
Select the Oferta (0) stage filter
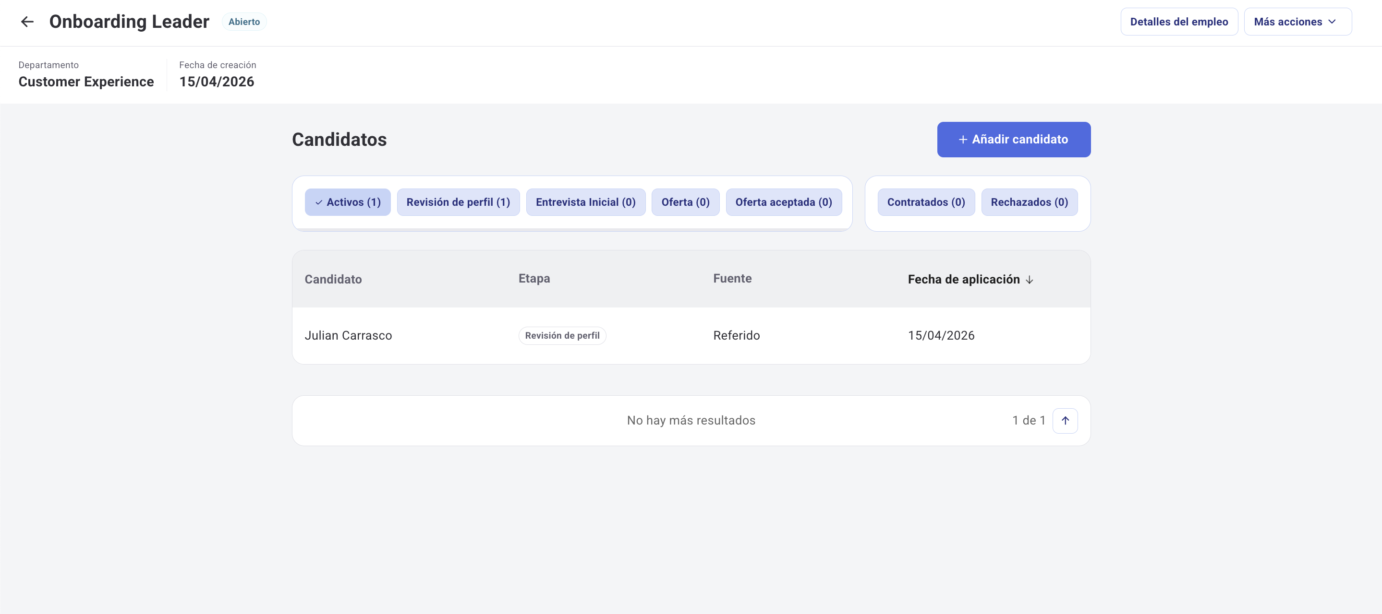[685, 202]
